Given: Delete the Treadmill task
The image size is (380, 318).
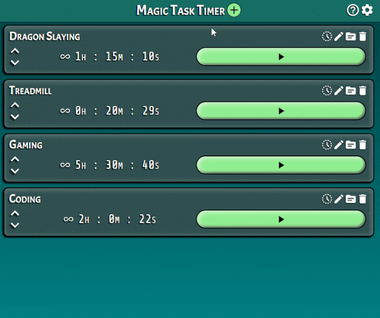Looking at the screenshot, I should (363, 91).
